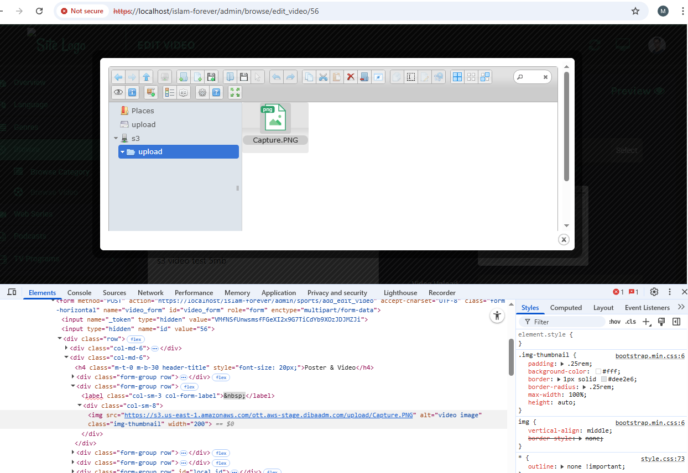Viewport: 688px width, 473px height.
Task: Mount a network volume in file manager
Action: pos(164,77)
